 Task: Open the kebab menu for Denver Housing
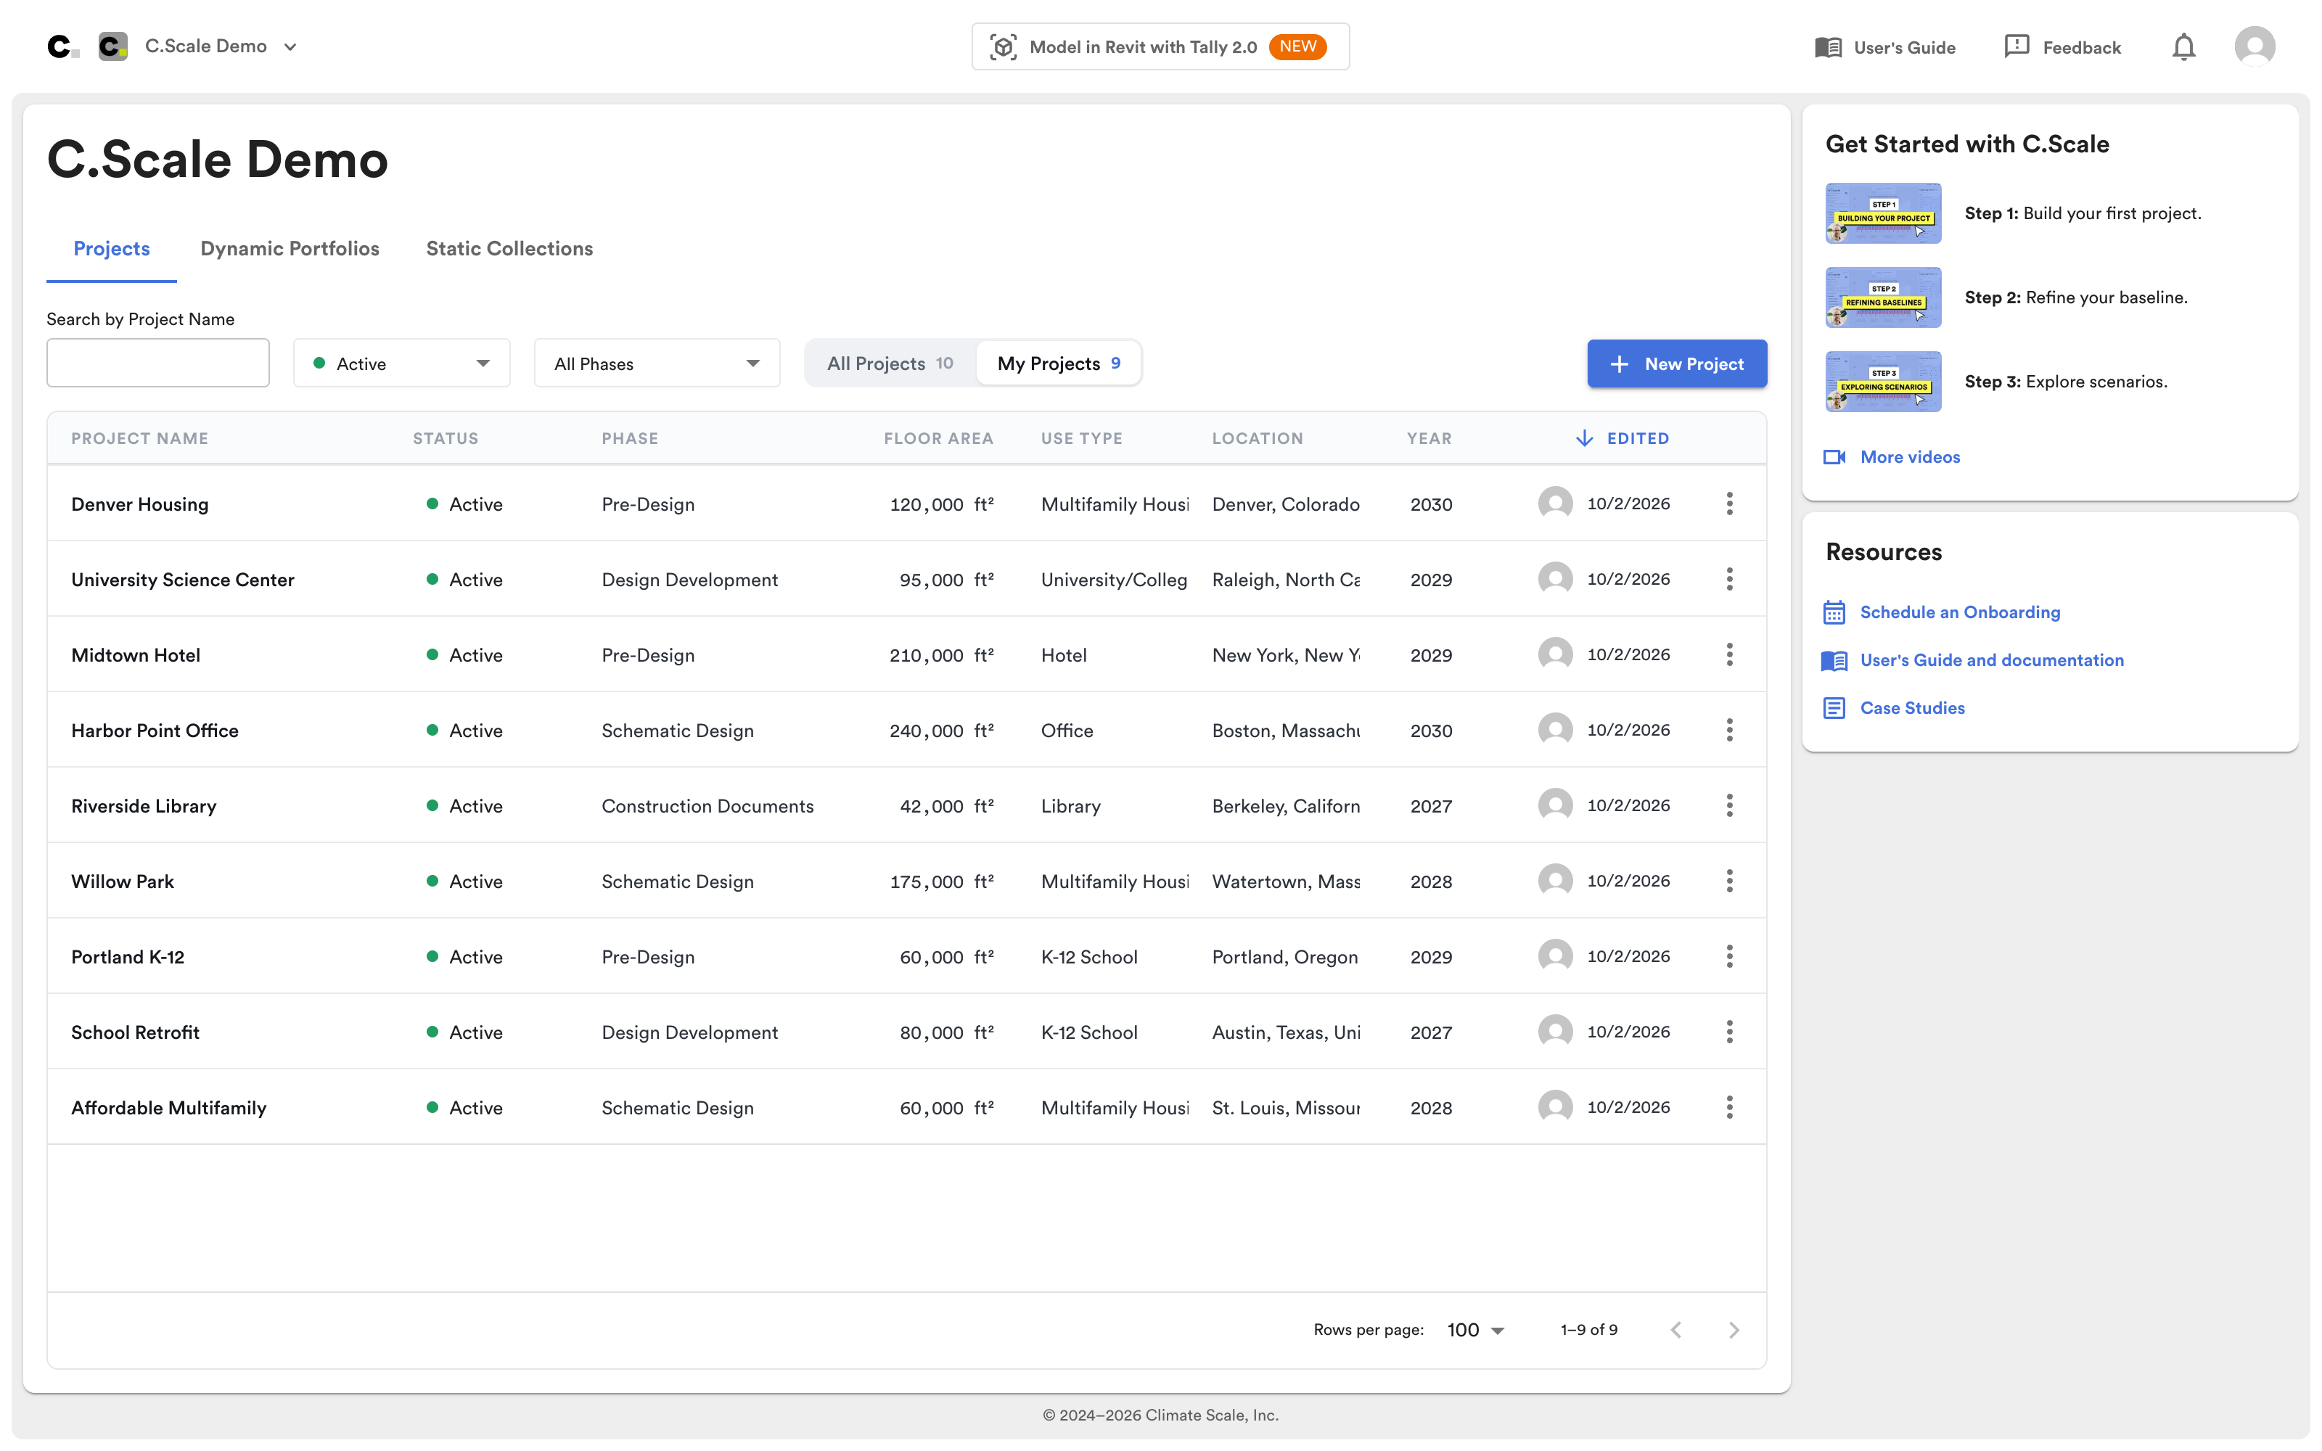(1729, 503)
